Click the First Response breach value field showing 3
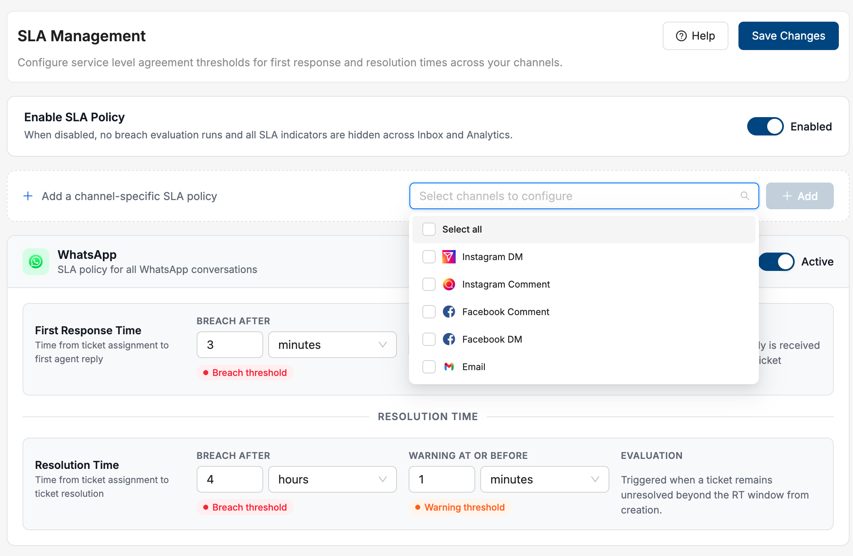This screenshot has height=556, width=853. tap(230, 345)
